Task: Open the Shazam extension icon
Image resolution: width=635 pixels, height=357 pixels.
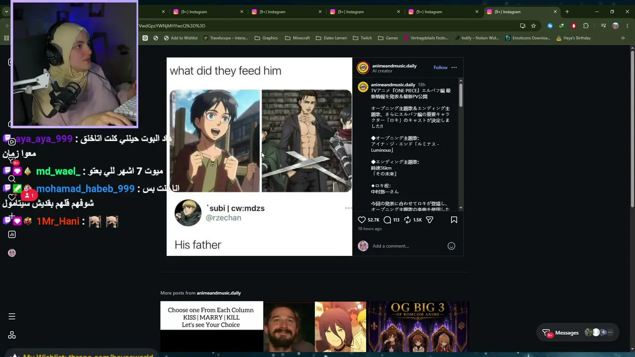Action: [550, 26]
